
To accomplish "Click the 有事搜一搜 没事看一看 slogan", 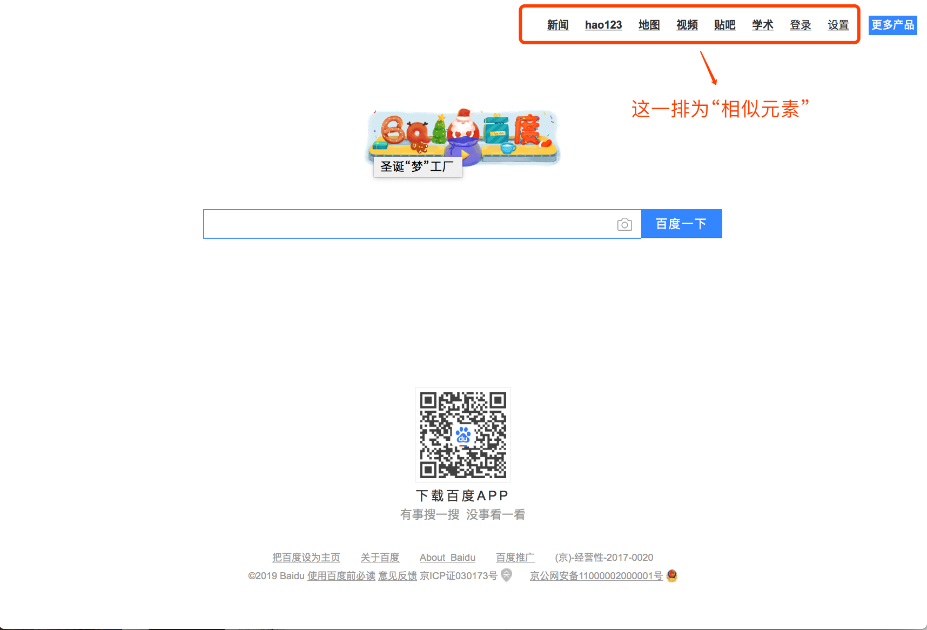I will pyautogui.click(x=462, y=514).
